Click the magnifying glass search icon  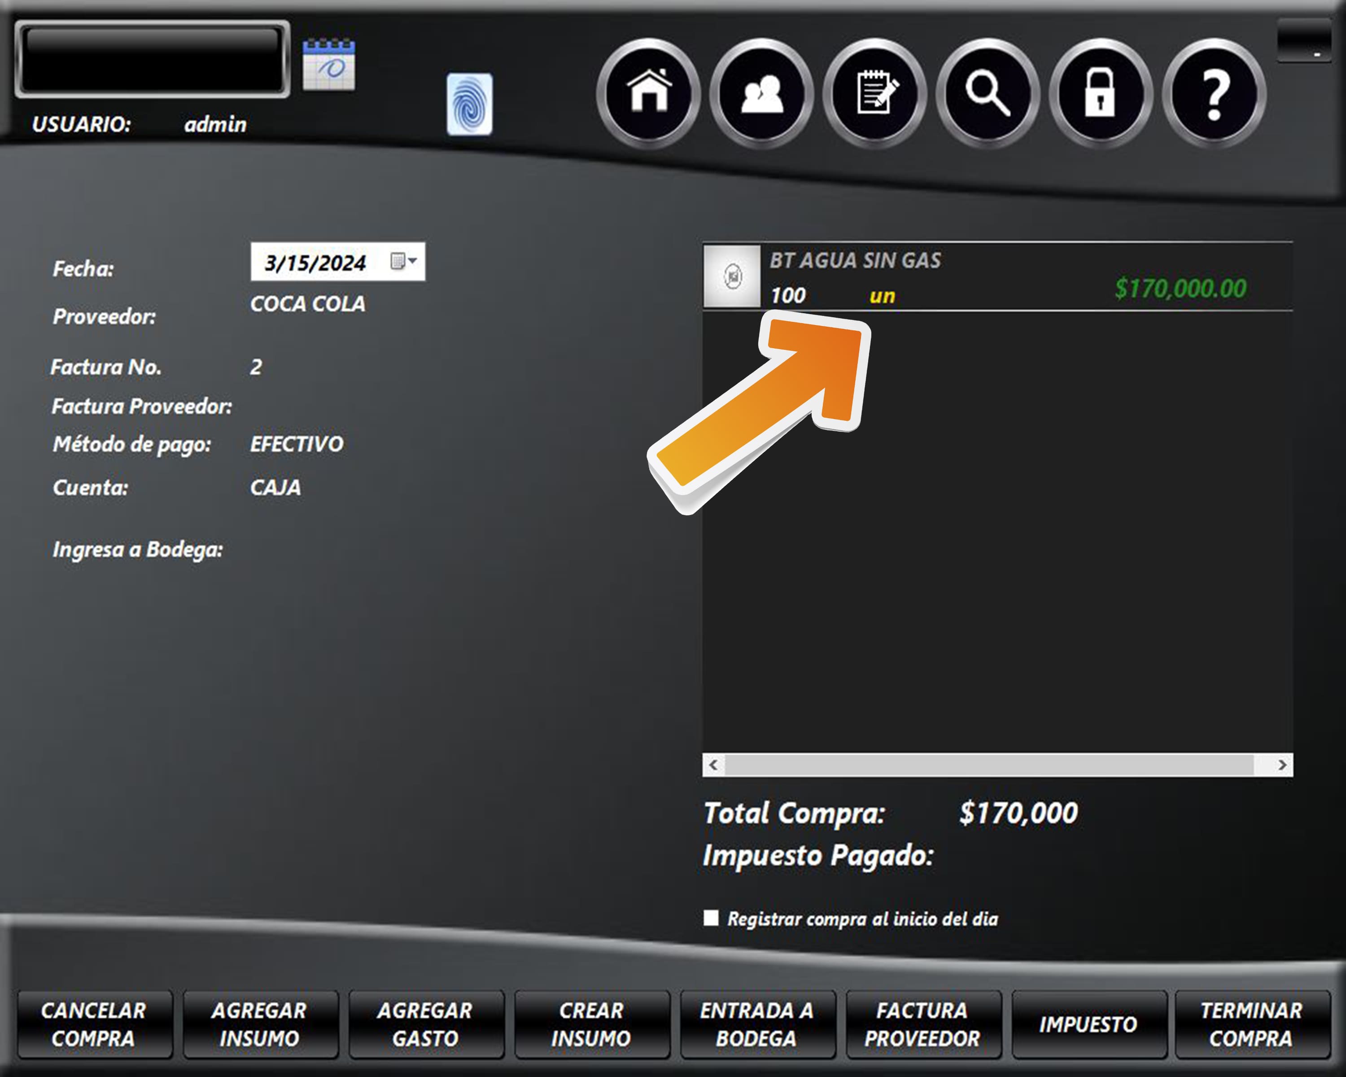click(x=988, y=94)
